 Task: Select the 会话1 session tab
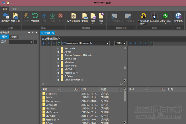point(47,33)
